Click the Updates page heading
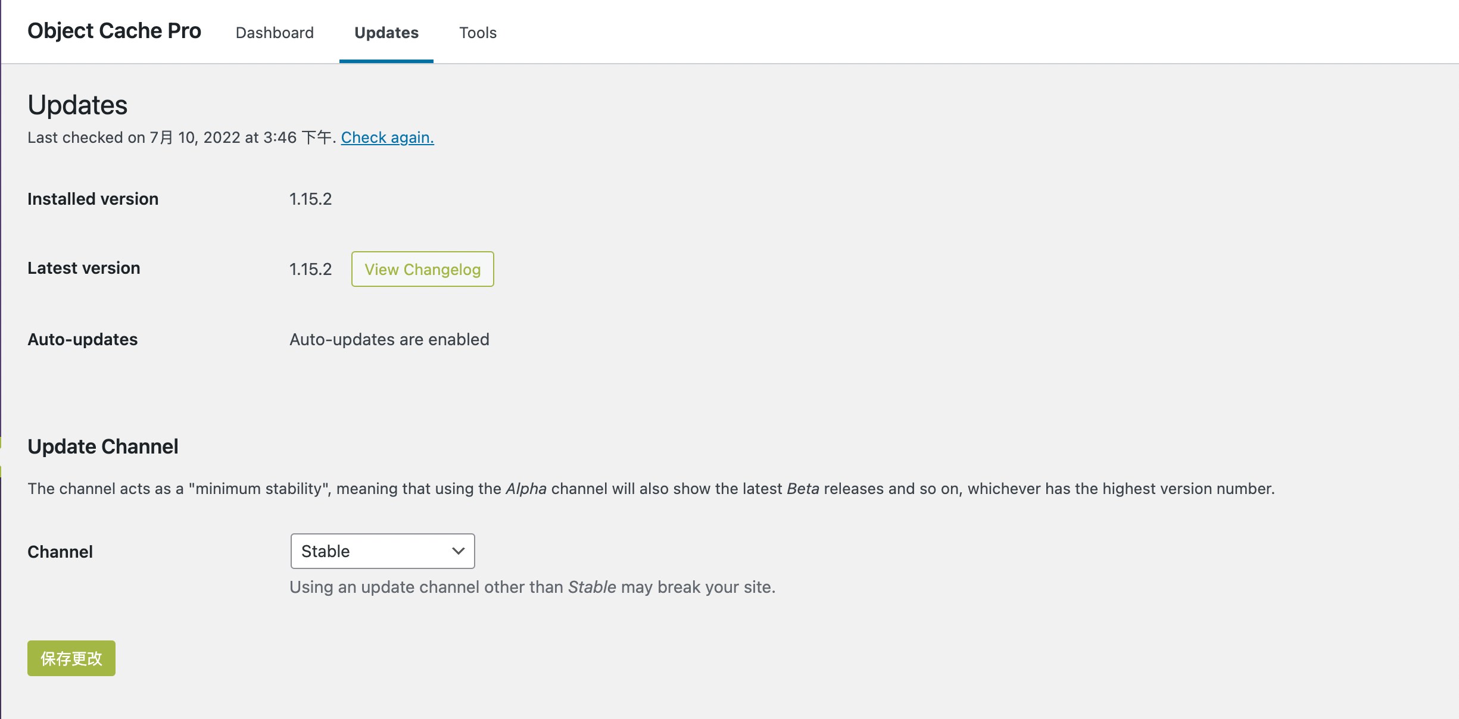The height and width of the screenshot is (719, 1459). tap(77, 105)
